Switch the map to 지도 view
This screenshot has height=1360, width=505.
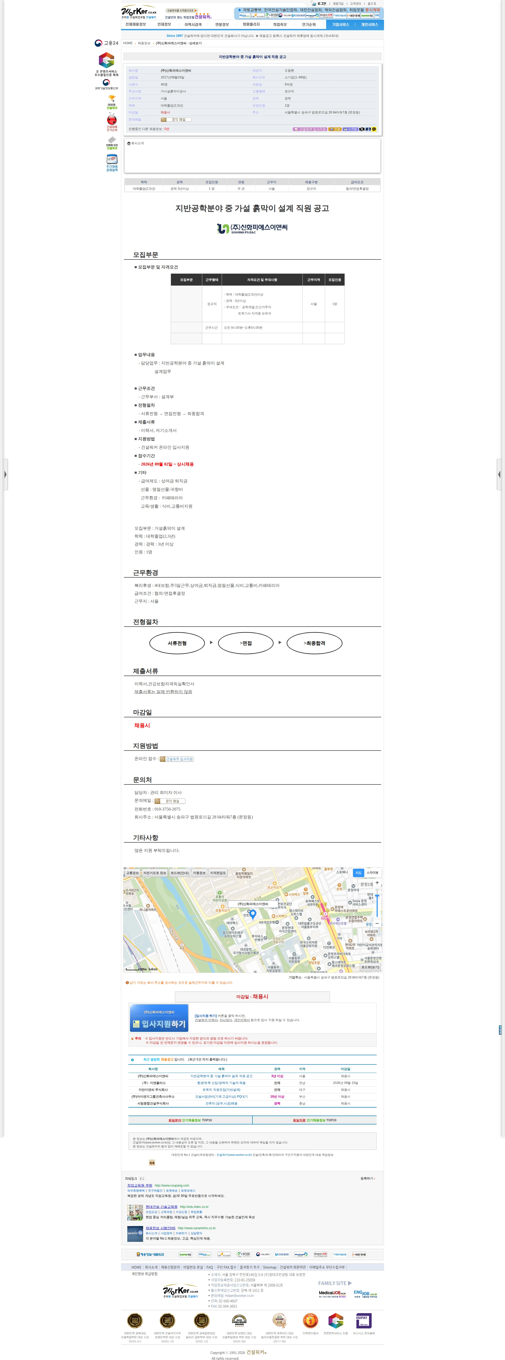tap(358, 873)
